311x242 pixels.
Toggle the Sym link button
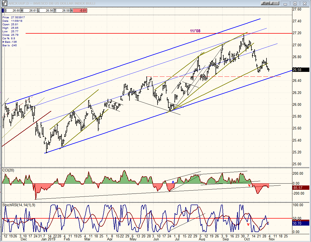[x=265, y=3]
